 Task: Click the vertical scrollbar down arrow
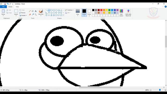click(166, 85)
